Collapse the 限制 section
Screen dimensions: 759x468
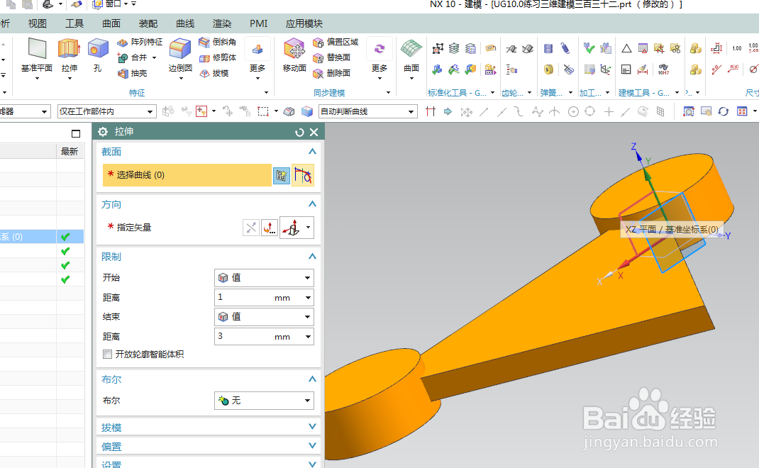click(312, 257)
